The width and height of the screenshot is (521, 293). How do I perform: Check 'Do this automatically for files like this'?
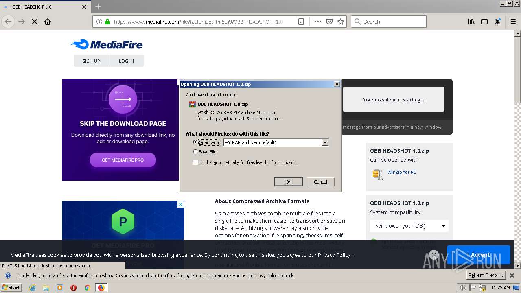[x=195, y=162]
